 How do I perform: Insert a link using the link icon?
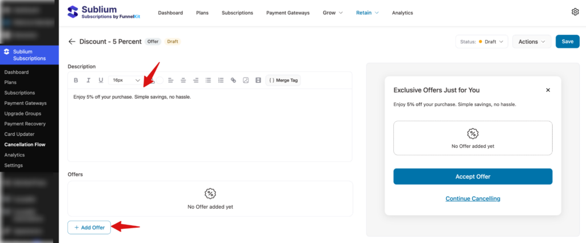tap(233, 80)
